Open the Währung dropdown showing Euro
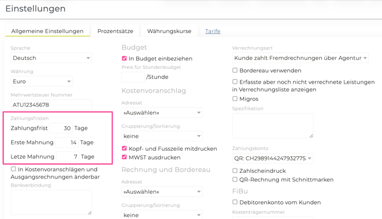 [42, 81]
